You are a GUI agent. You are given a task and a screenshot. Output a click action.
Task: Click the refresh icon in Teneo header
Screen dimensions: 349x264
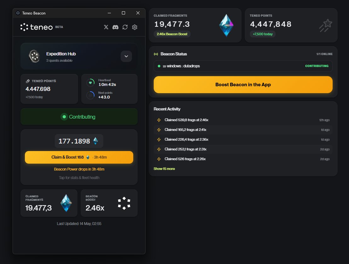point(125,27)
